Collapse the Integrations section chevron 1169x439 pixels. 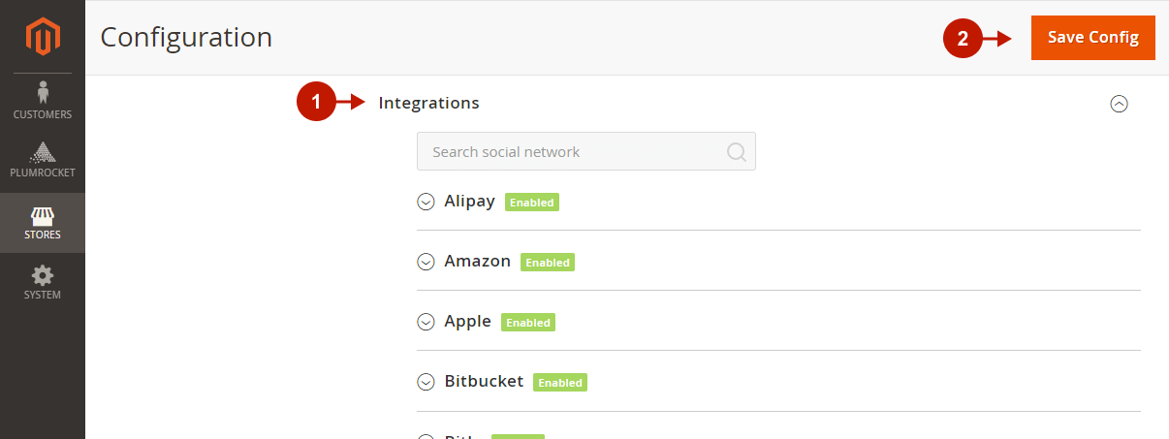[1119, 103]
